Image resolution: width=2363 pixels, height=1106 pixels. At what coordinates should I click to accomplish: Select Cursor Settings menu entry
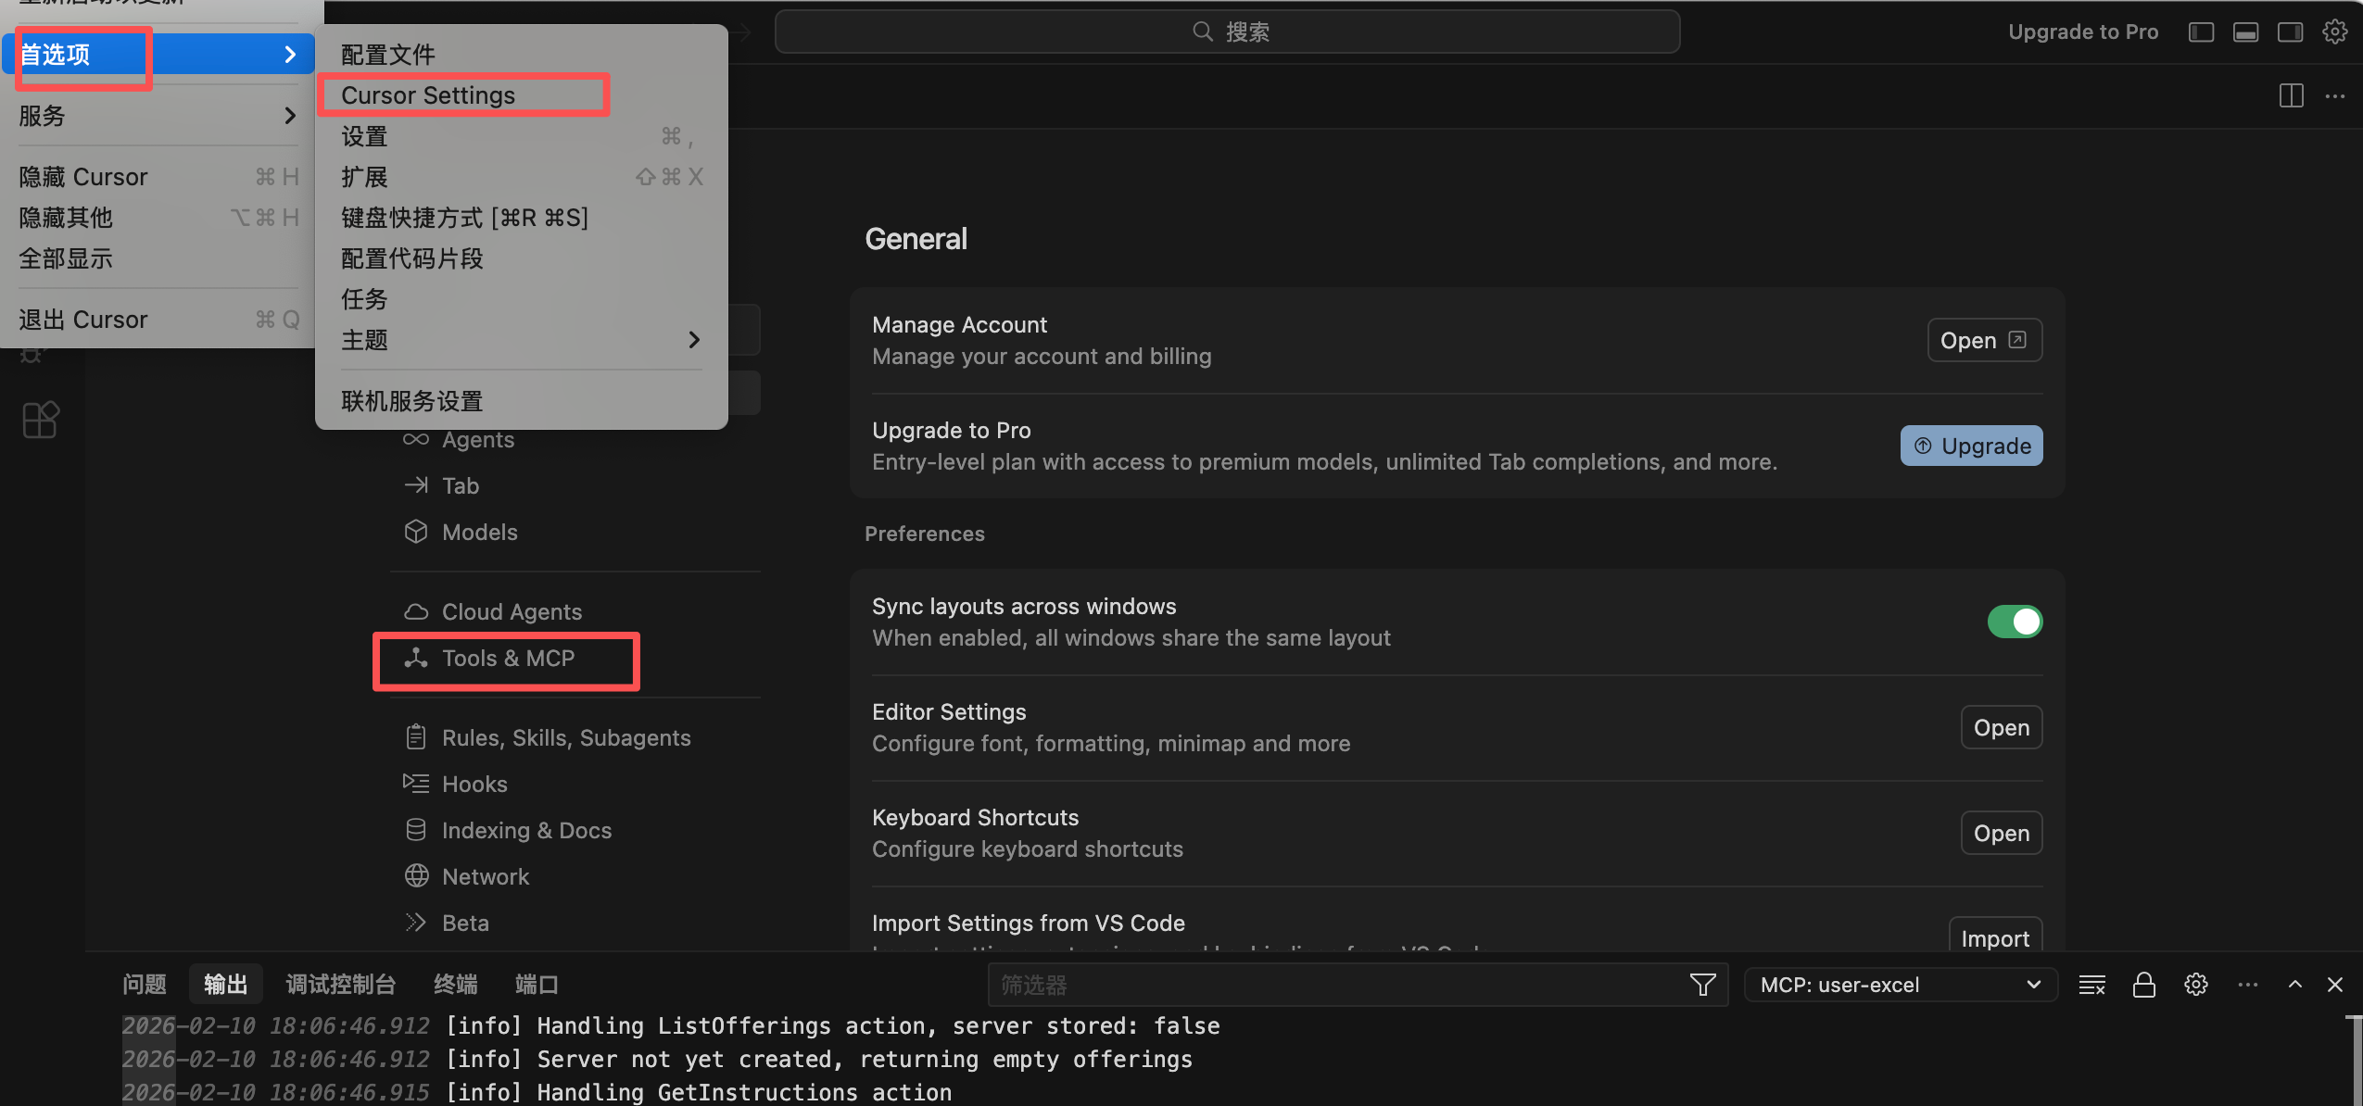point(428,95)
